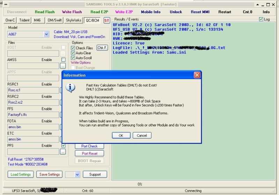The width and height of the screenshot is (279, 195).
Task: Click the Rsrc.rc1 file field
Action: click(x=33, y=90)
